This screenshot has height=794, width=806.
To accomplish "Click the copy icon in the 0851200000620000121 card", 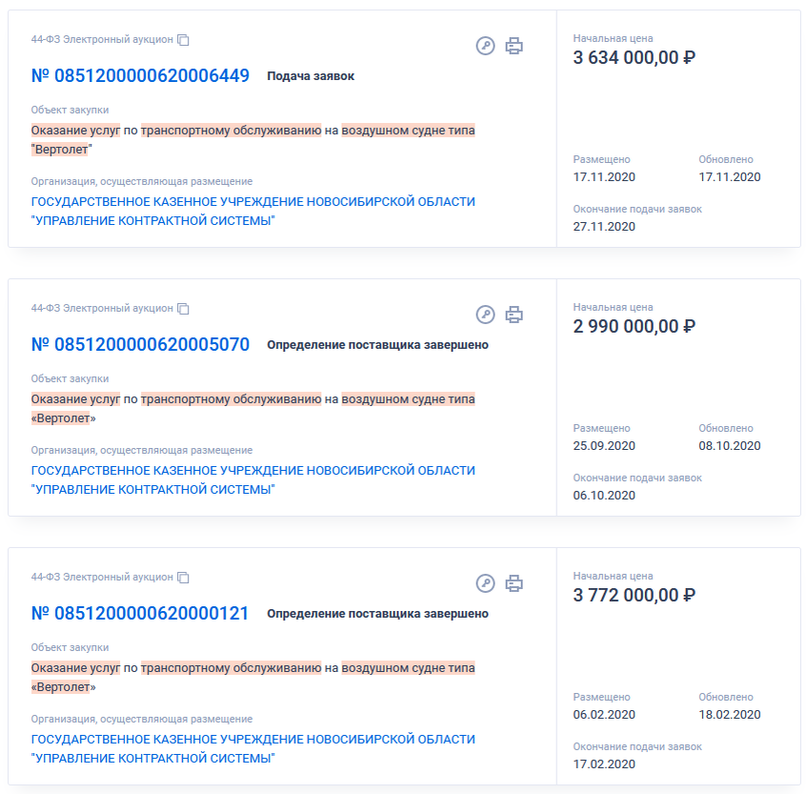I will [184, 578].
